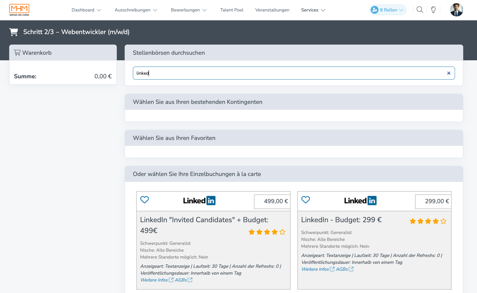Go to Veranstaltungen
The image size is (477, 293).
click(x=272, y=10)
